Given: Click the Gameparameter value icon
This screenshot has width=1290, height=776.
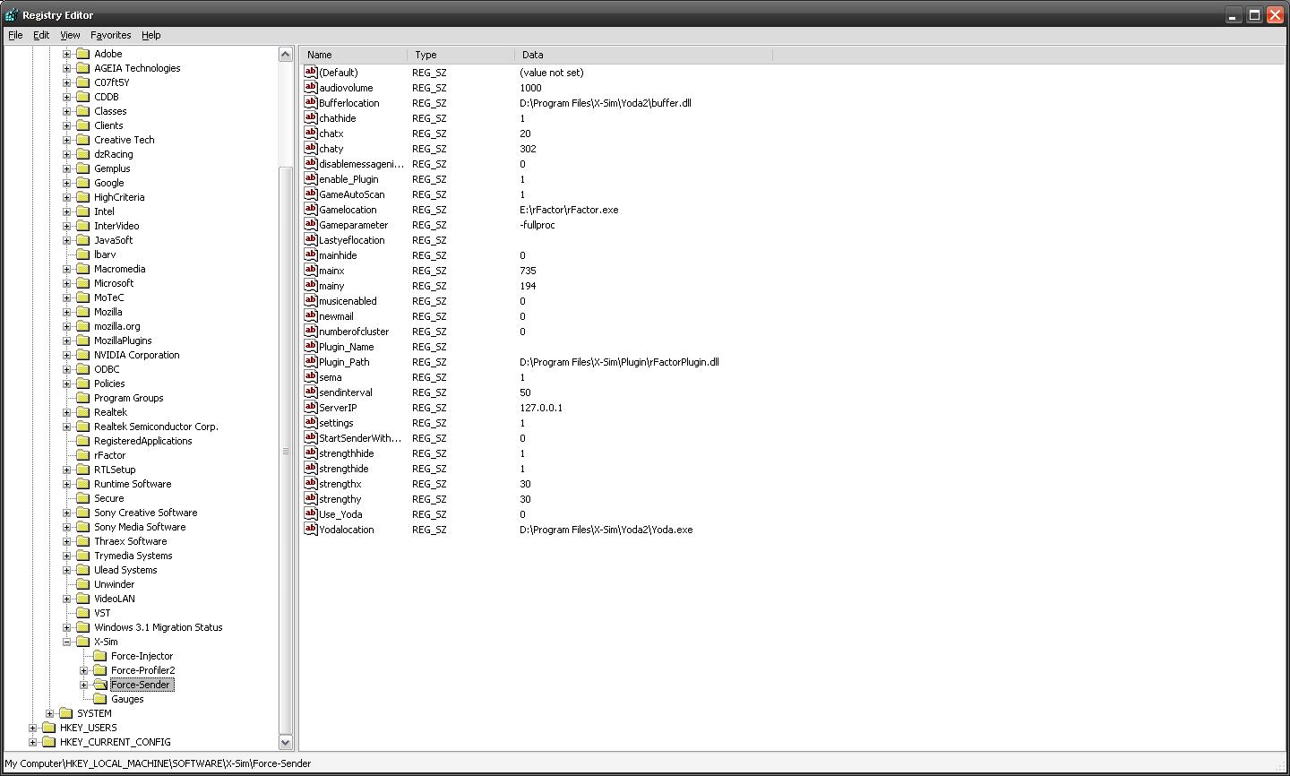Looking at the screenshot, I should [311, 225].
